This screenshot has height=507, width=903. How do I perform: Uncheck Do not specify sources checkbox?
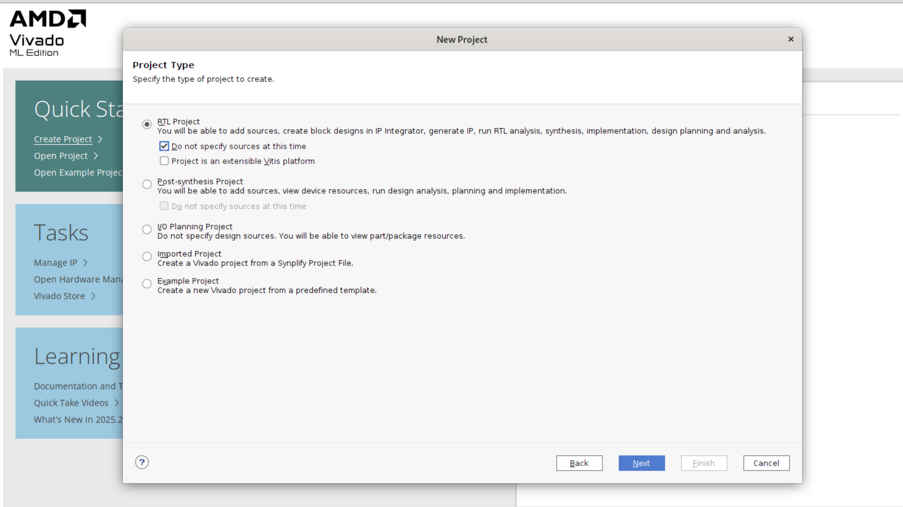click(x=164, y=146)
